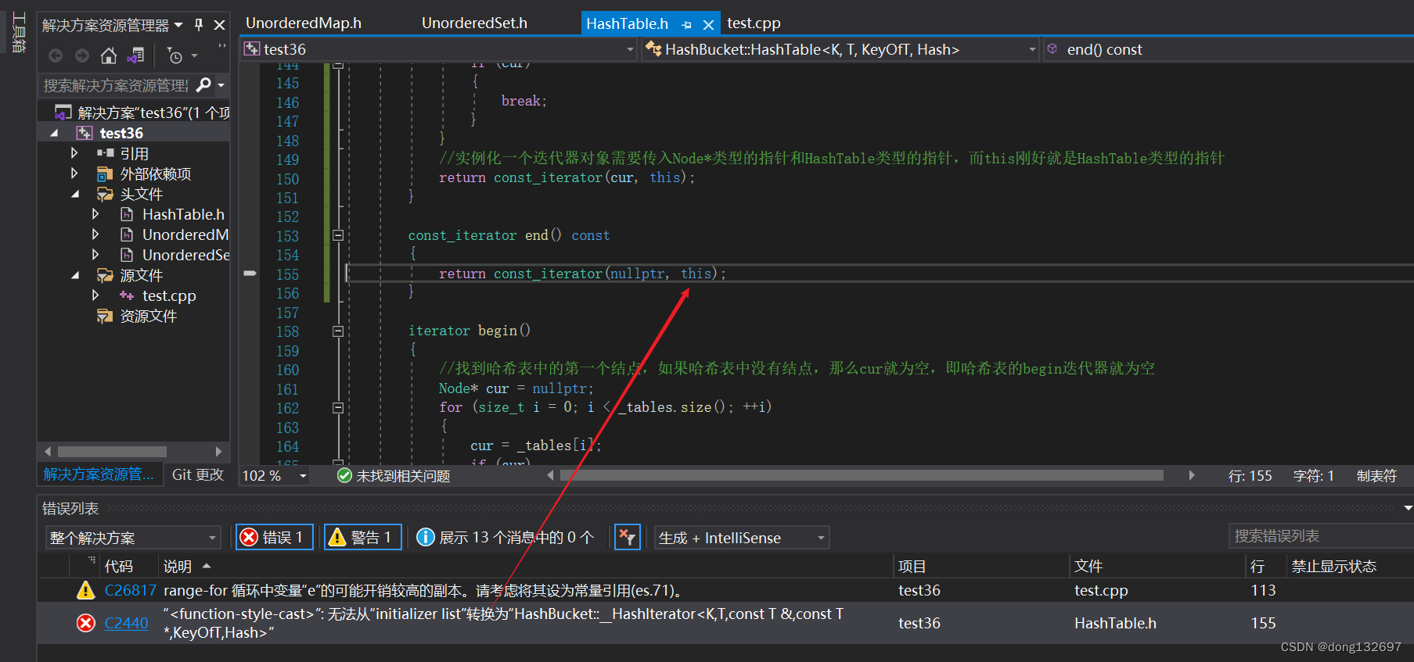Click the toolbox vertical tab 工具箱

pyautogui.click(x=19, y=32)
